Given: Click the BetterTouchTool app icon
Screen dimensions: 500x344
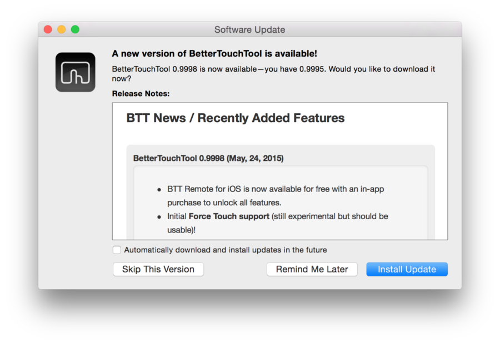Looking at the screenshot, I should [75, 72].
